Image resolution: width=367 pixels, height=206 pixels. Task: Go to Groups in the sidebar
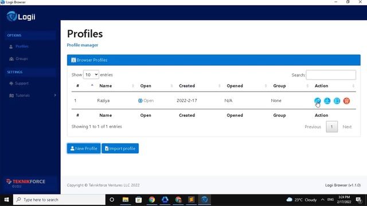click(x=22, y=58)
